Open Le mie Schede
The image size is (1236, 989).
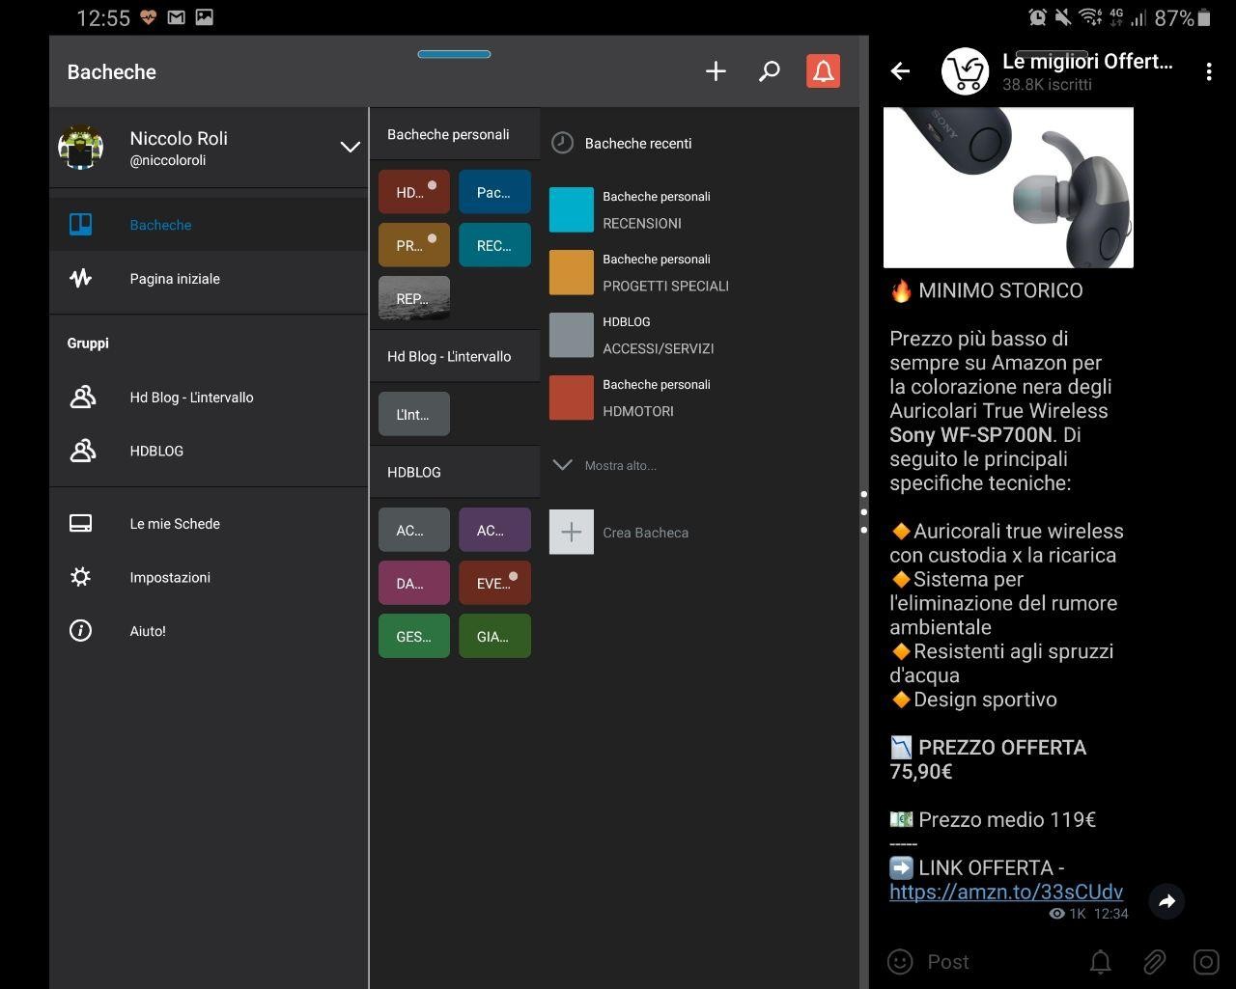(x=209, y=524)
